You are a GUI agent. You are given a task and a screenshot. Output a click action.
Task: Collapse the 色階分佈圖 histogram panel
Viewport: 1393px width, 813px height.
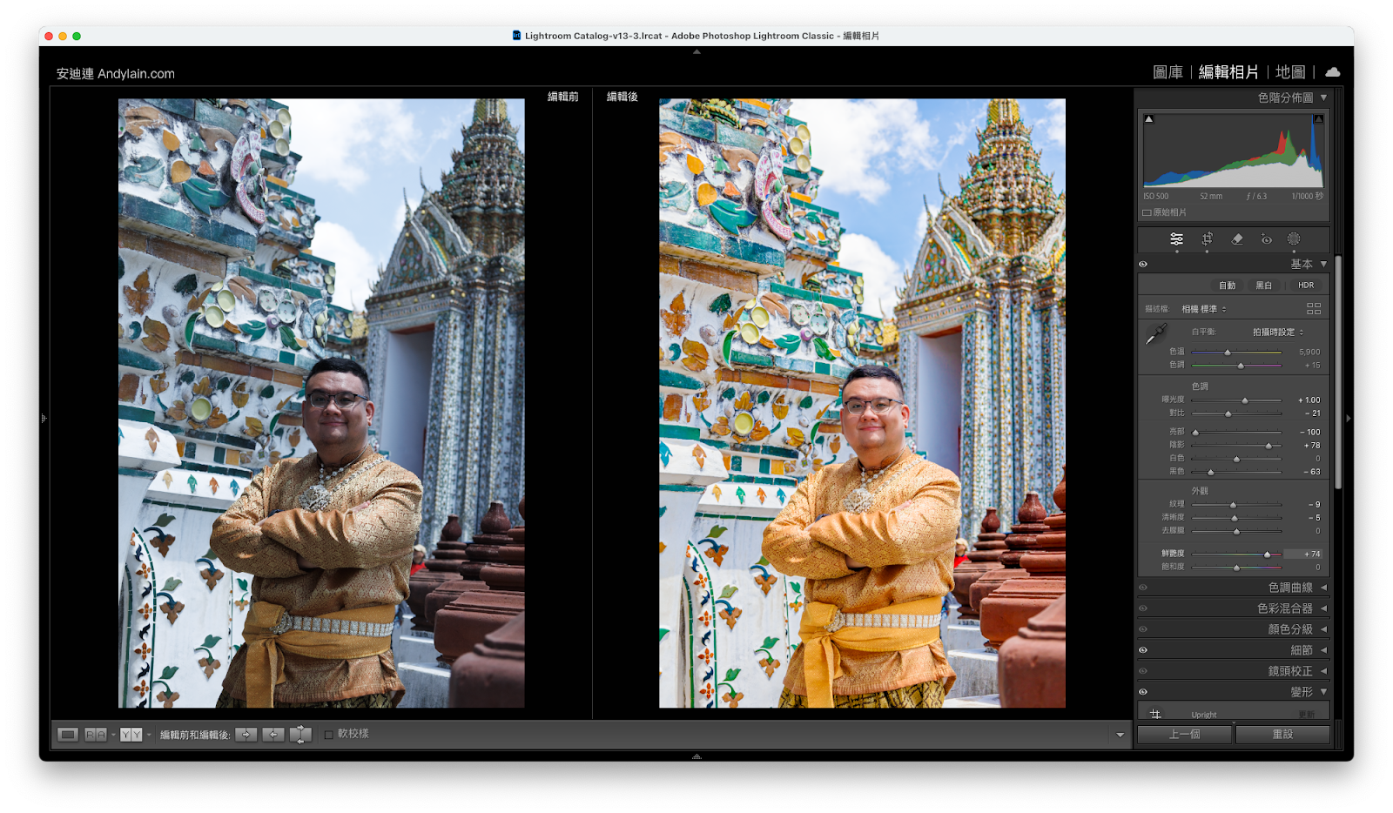click(1323, 97)
